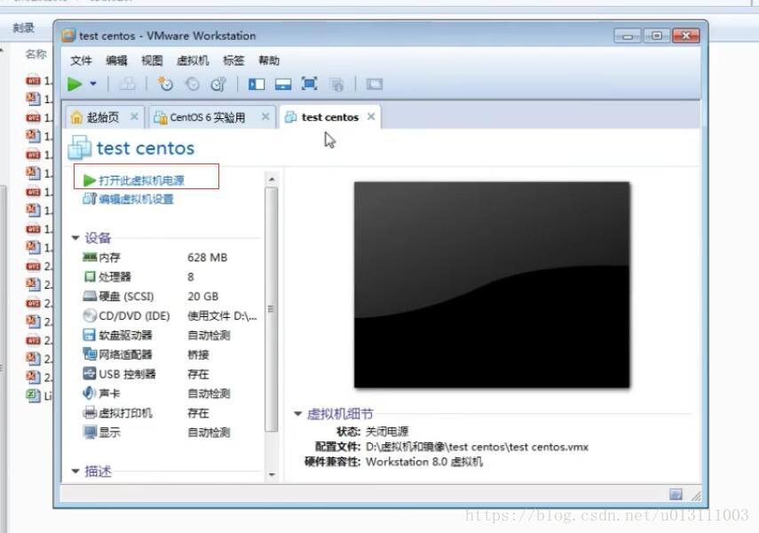Click the status bar icon at bottom right
Image resolution: width=759 pixels, height=533 pixels.
click(676, 494)
